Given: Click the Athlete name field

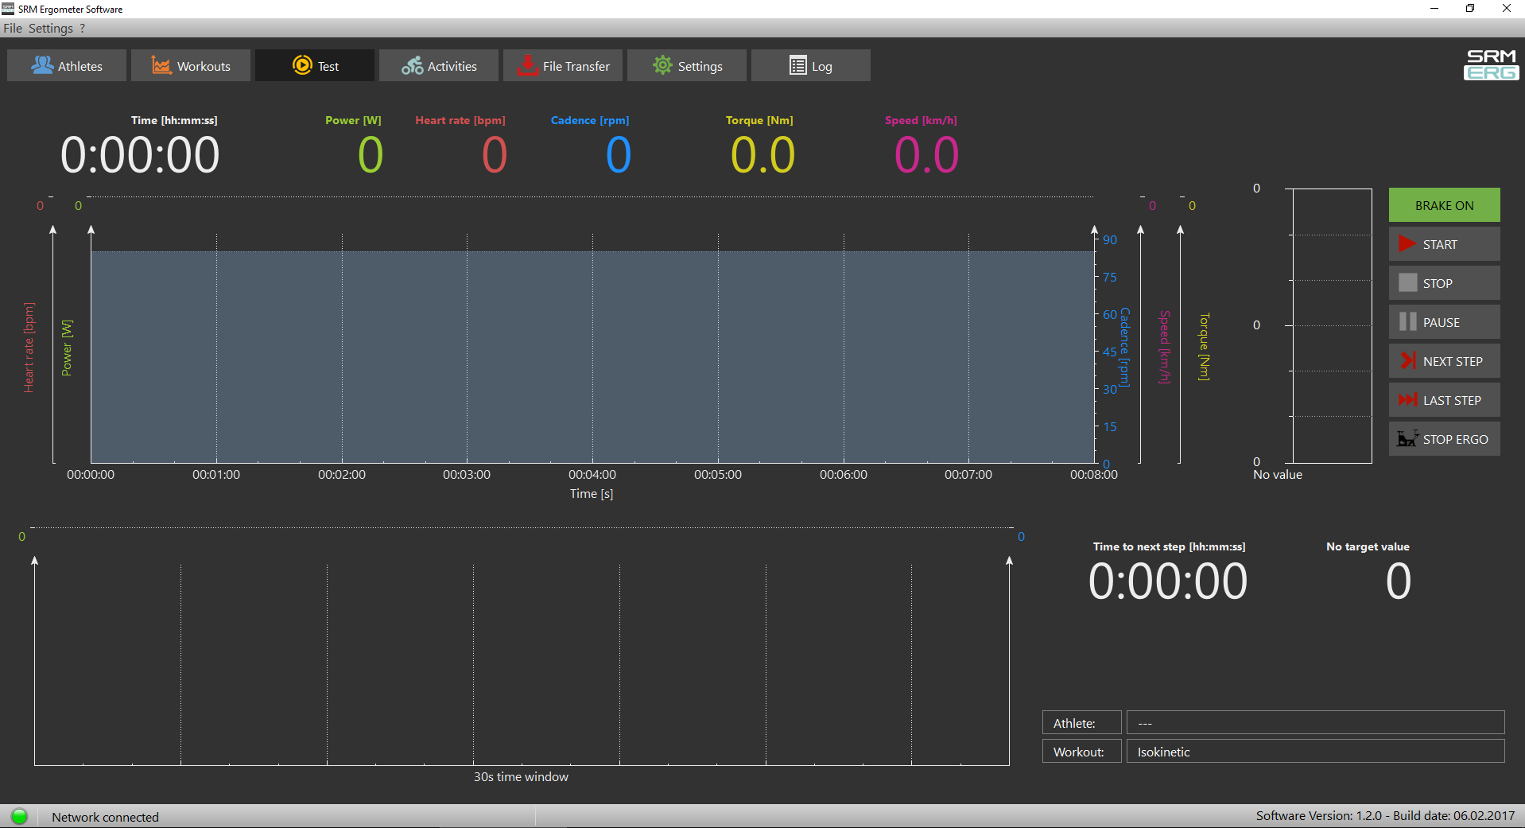Looking at the screenshot, I should pos(1315,722).
